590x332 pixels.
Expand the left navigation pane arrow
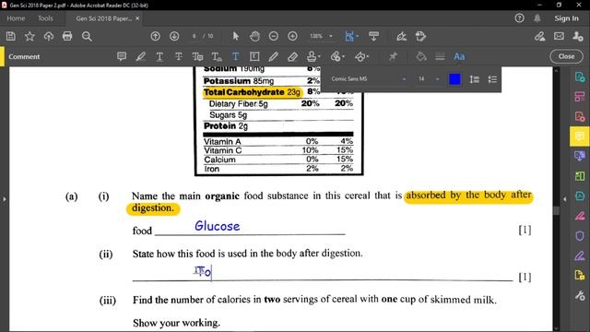[4, 199]
